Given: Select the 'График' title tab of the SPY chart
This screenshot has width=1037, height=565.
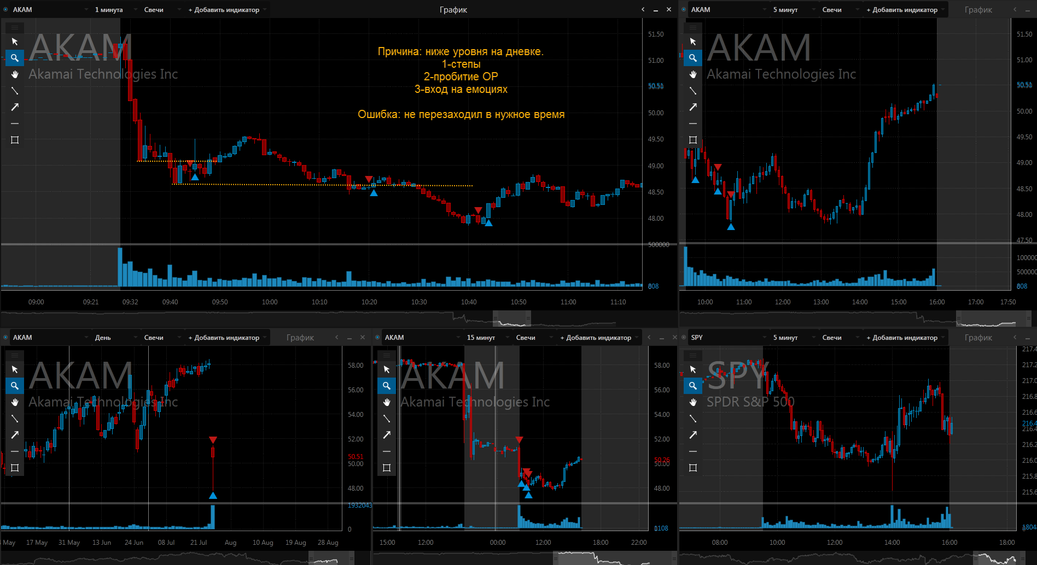Looking at the screenshot, I should coord(978,338).
